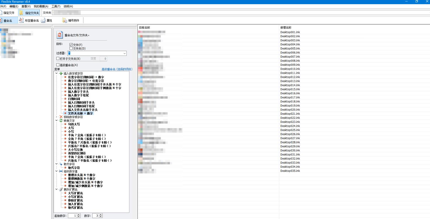Open the 重命名 tab icon
The width and height of the screenshot is (430, 219).
point(1,20)
